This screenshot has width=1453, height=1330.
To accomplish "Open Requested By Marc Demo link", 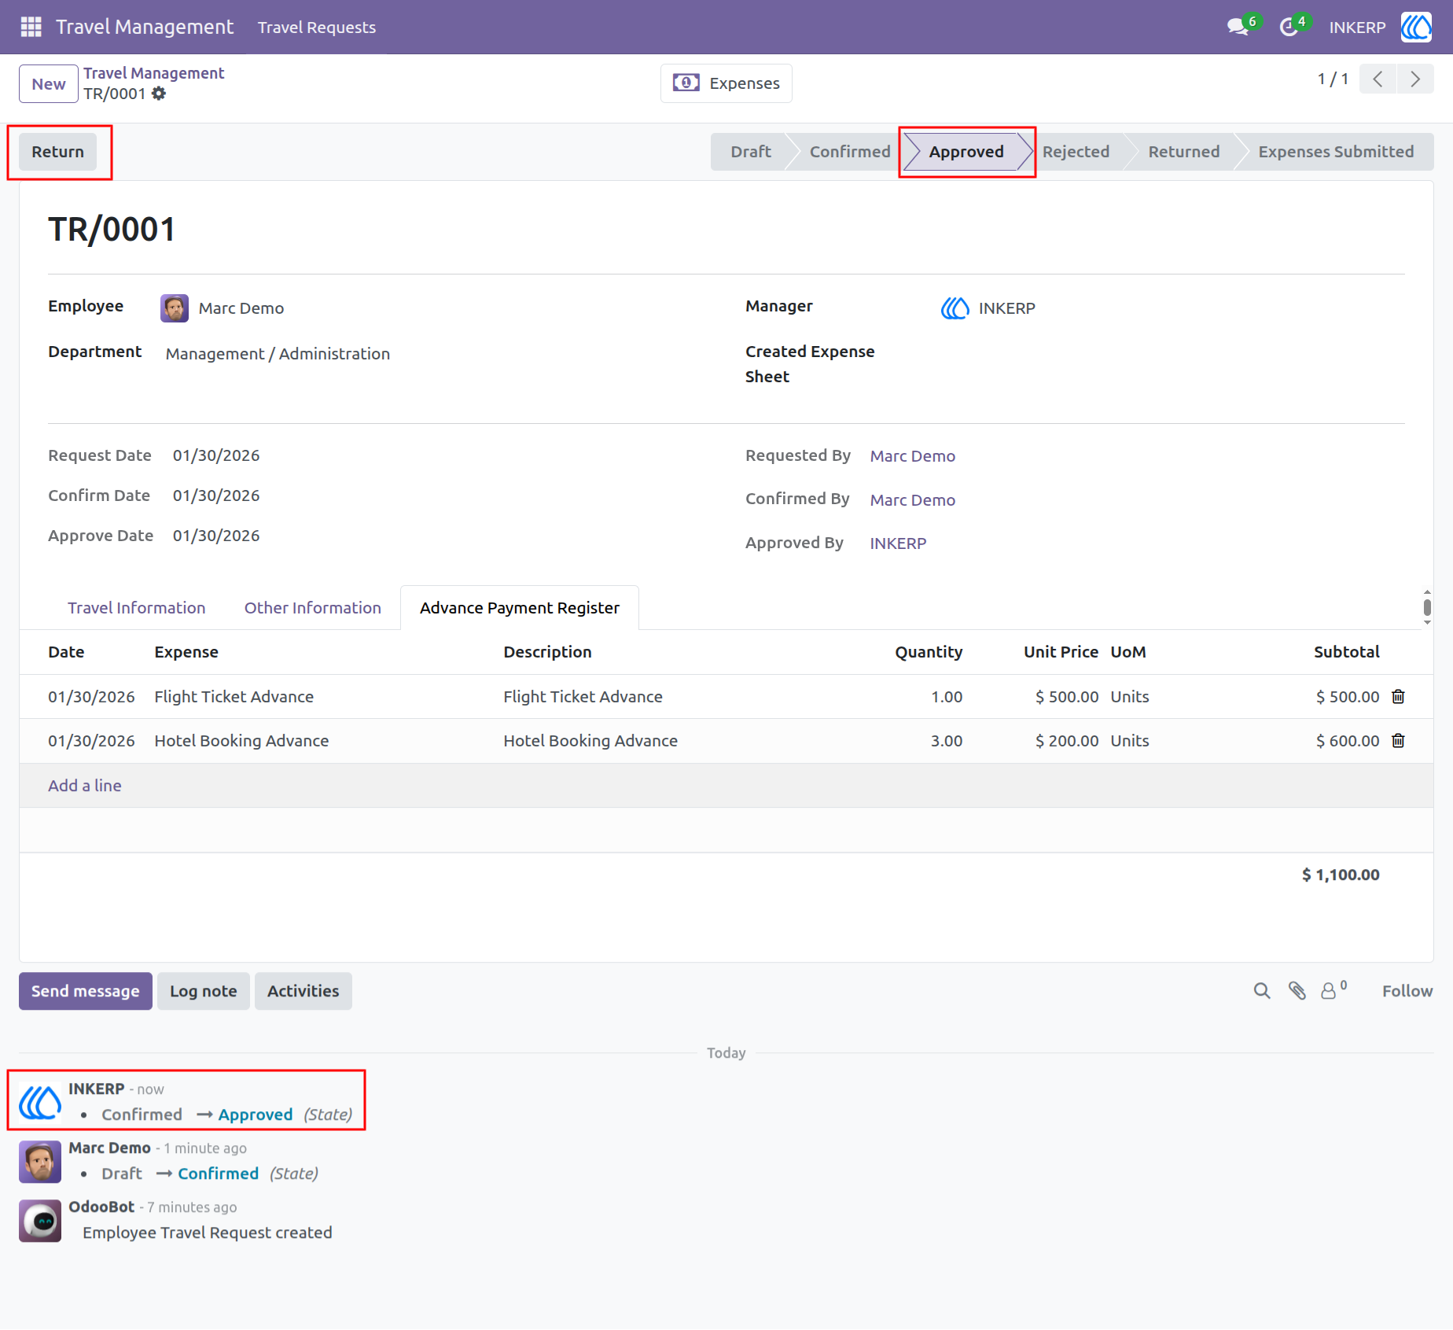I will [913, 456].
